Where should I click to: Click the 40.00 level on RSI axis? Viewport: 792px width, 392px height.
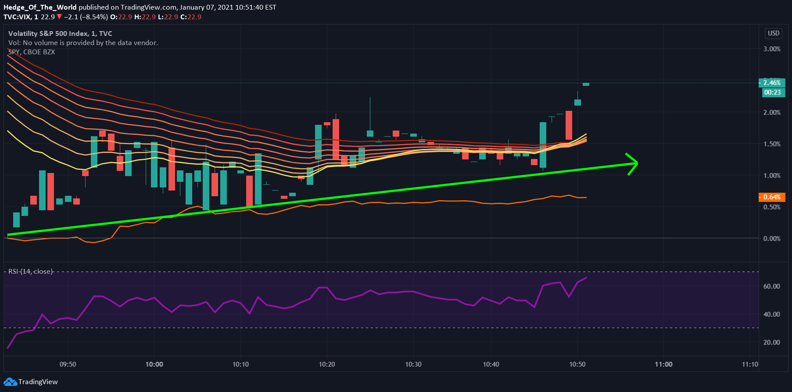coord(771,314)
